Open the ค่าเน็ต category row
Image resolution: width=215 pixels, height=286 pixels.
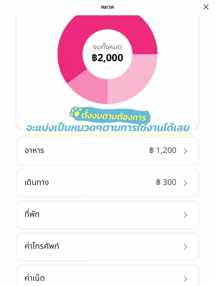pos(107,276)
